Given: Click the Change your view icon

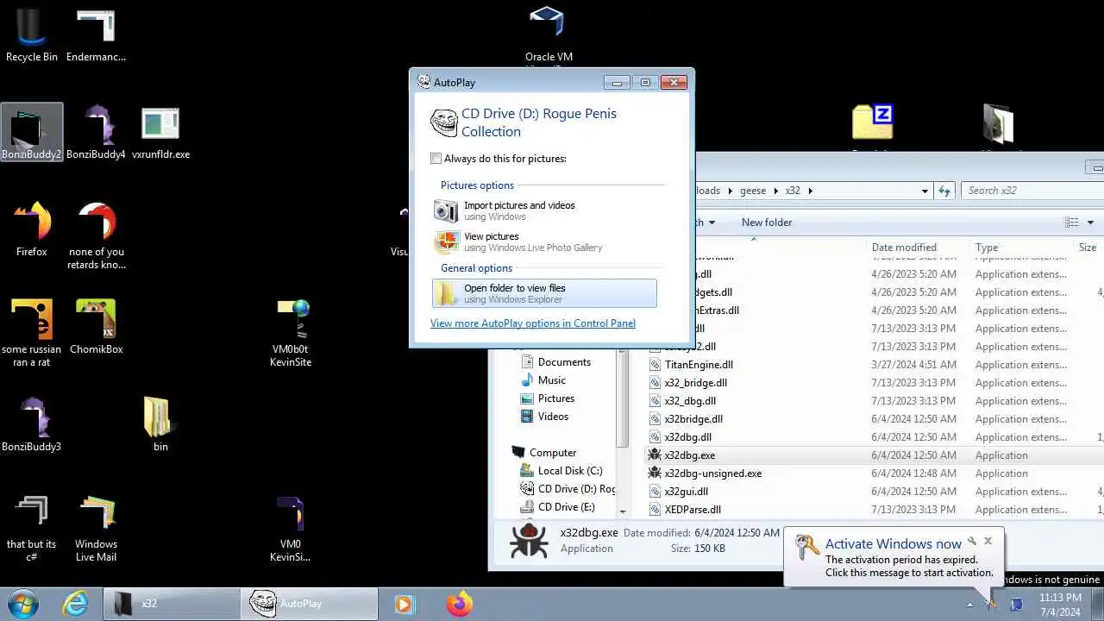Looking at the screenshot, I should pyautogui.click(x=1072, y=223).
